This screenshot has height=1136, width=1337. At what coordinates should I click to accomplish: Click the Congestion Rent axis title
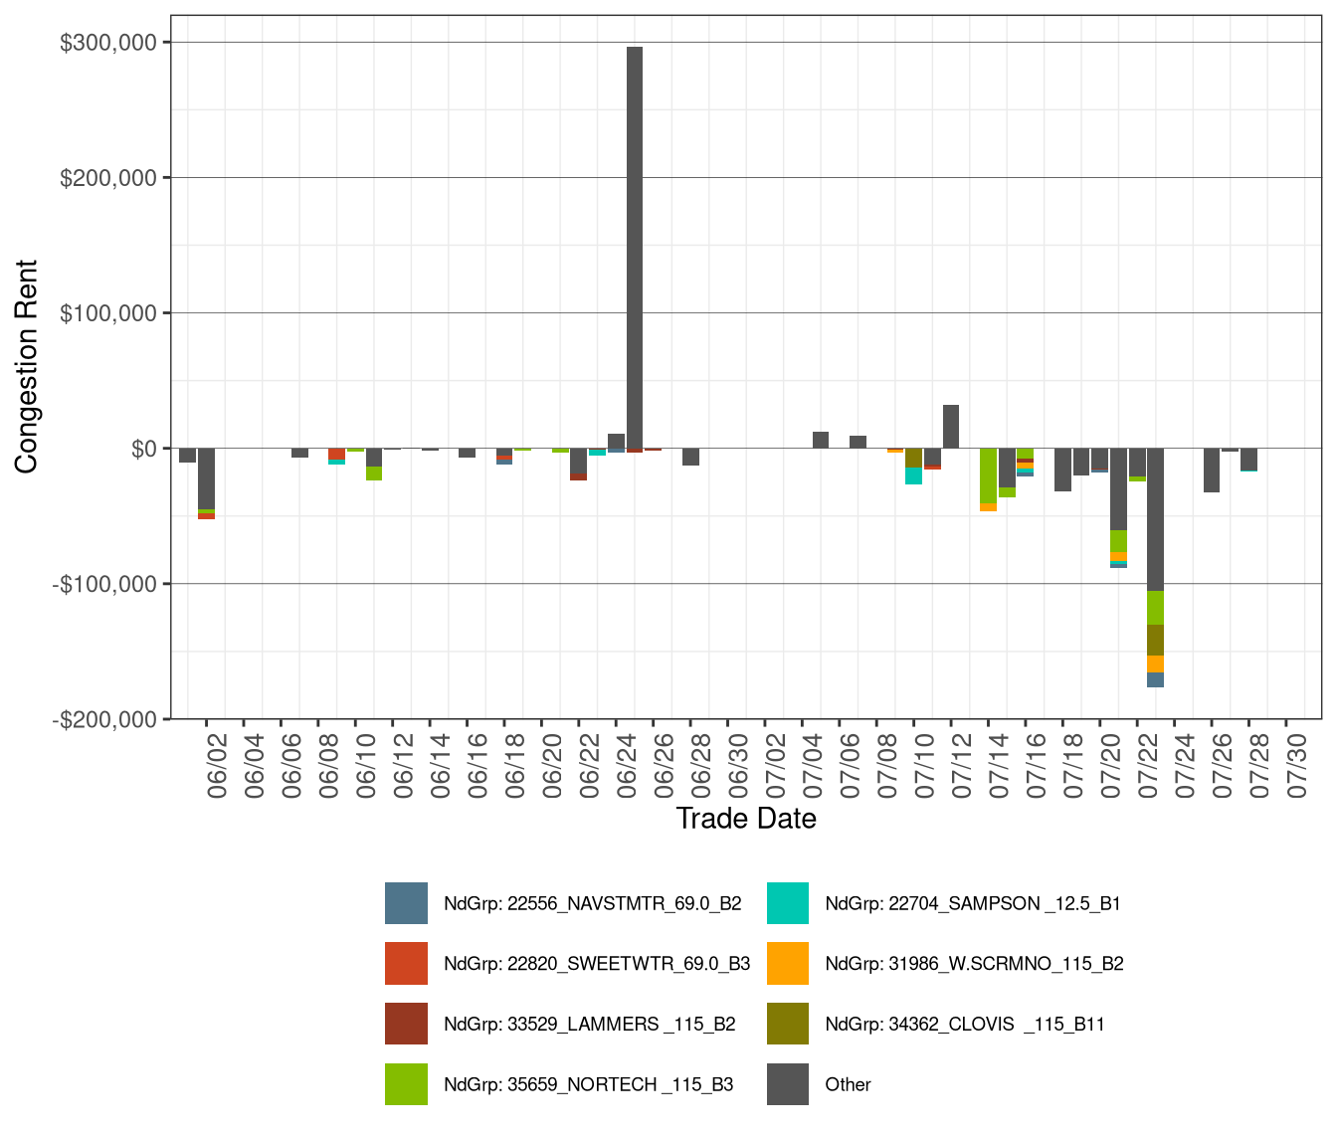tap(26, 367)
